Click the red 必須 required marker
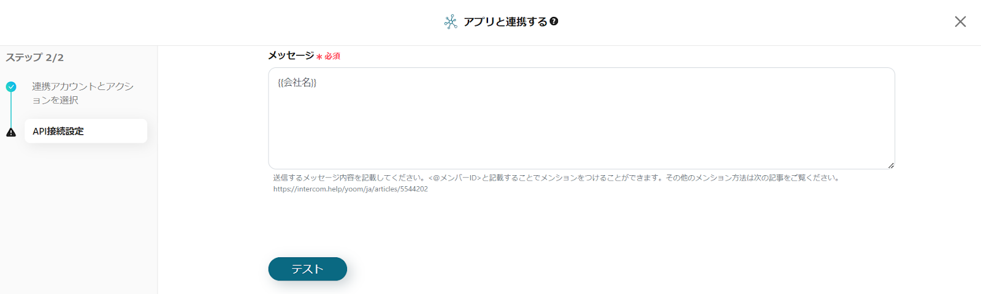The width and height of the screenshot is (981, 294). (332, 56)
